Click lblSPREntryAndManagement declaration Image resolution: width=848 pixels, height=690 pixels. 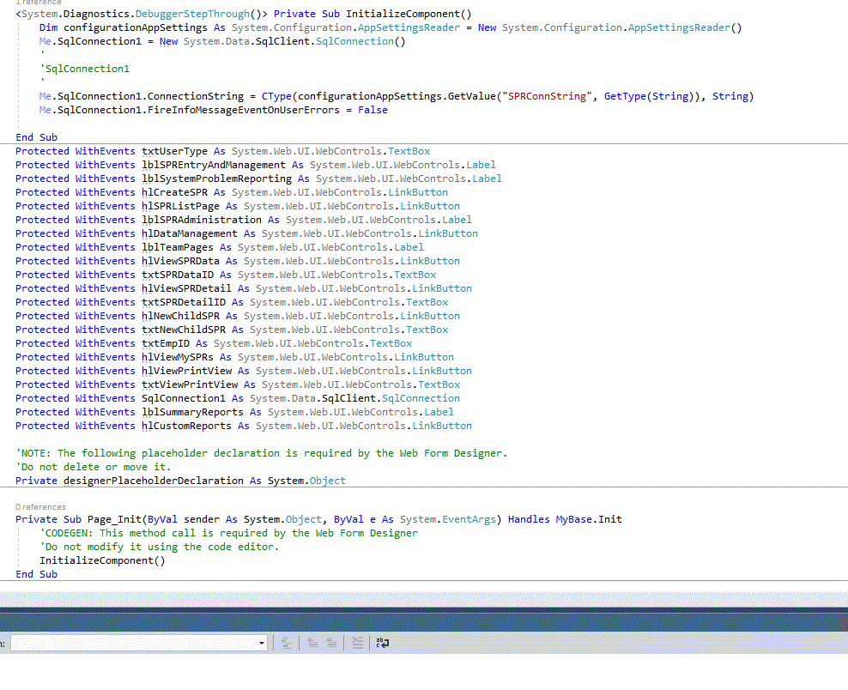coord(213,165)
